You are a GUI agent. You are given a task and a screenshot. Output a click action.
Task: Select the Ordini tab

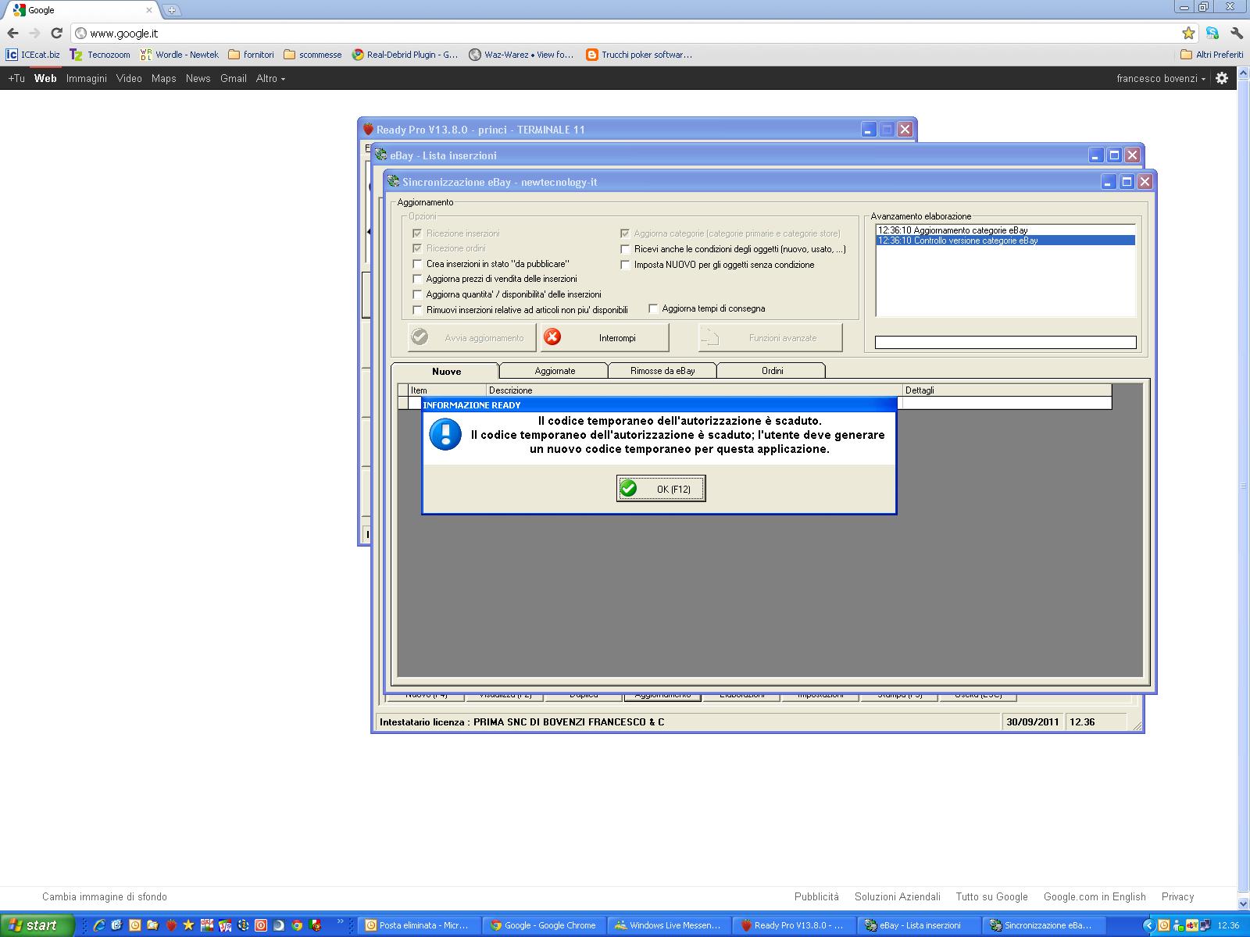click(x=771, y=371)
